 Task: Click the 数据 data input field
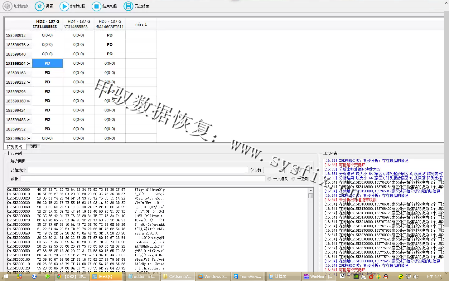coord(143,179)
